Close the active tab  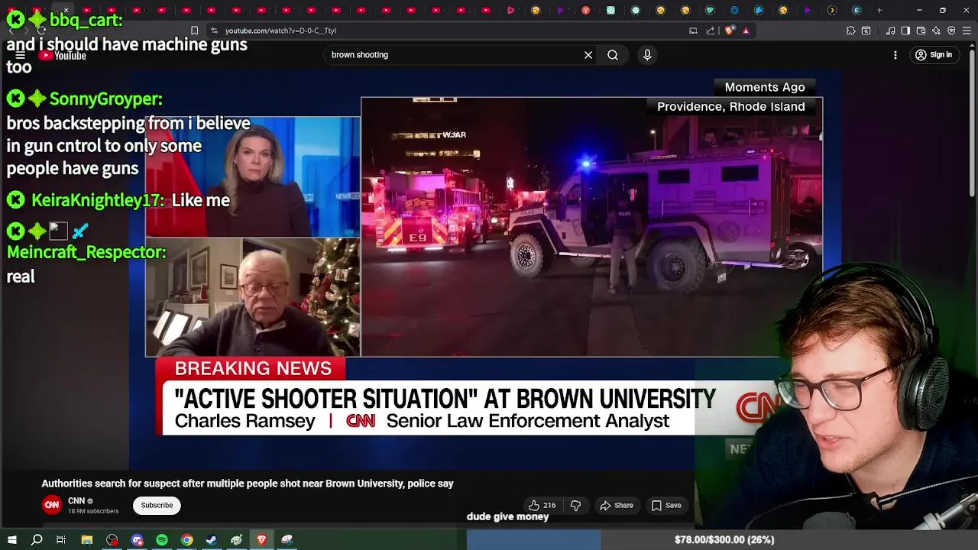(66, 10)
